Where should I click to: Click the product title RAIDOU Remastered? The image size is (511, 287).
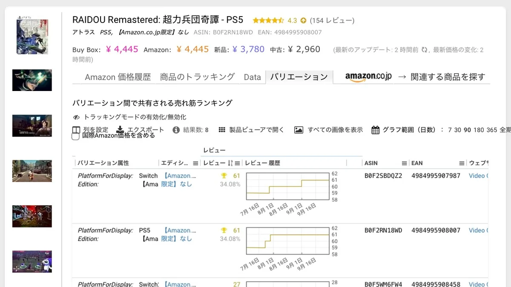coord(158,20)
